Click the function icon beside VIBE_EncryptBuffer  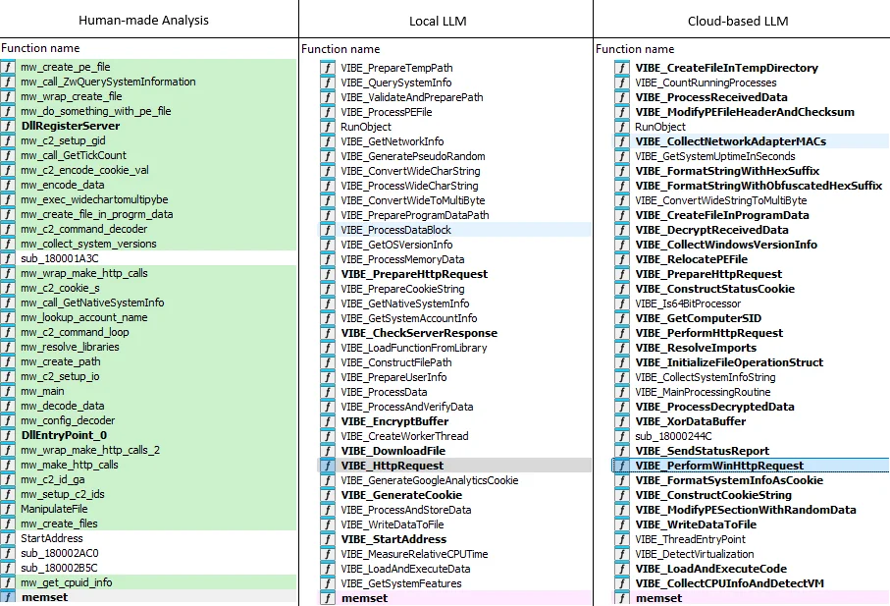coord(328,421)
